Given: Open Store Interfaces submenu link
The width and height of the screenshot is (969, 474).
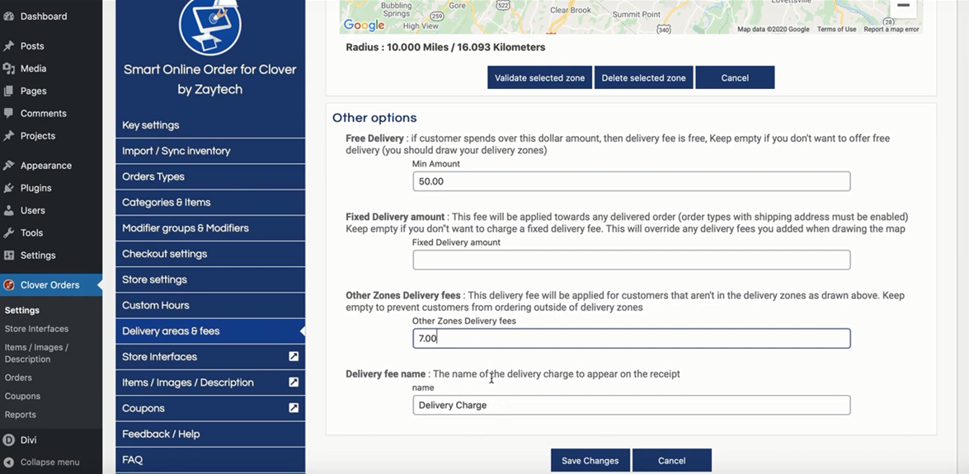Looking at the screenshot, I should 36,329.
